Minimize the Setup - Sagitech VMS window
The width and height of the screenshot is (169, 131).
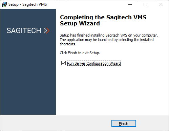(x=130, y=4)
